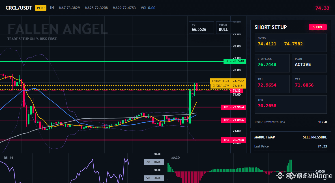The width and height of the screenshot is (335, 183).
Task: Click the red SHORT button
Action: pos(317,27)
